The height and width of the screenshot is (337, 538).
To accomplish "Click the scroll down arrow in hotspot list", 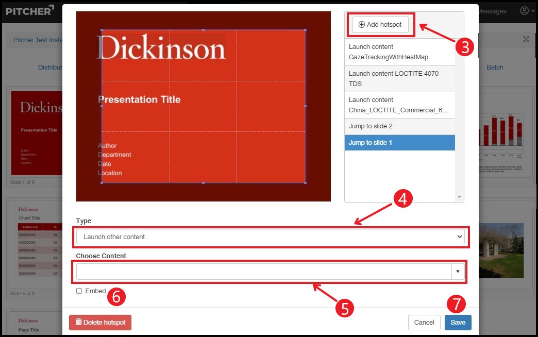I will (x=459, y=197).
